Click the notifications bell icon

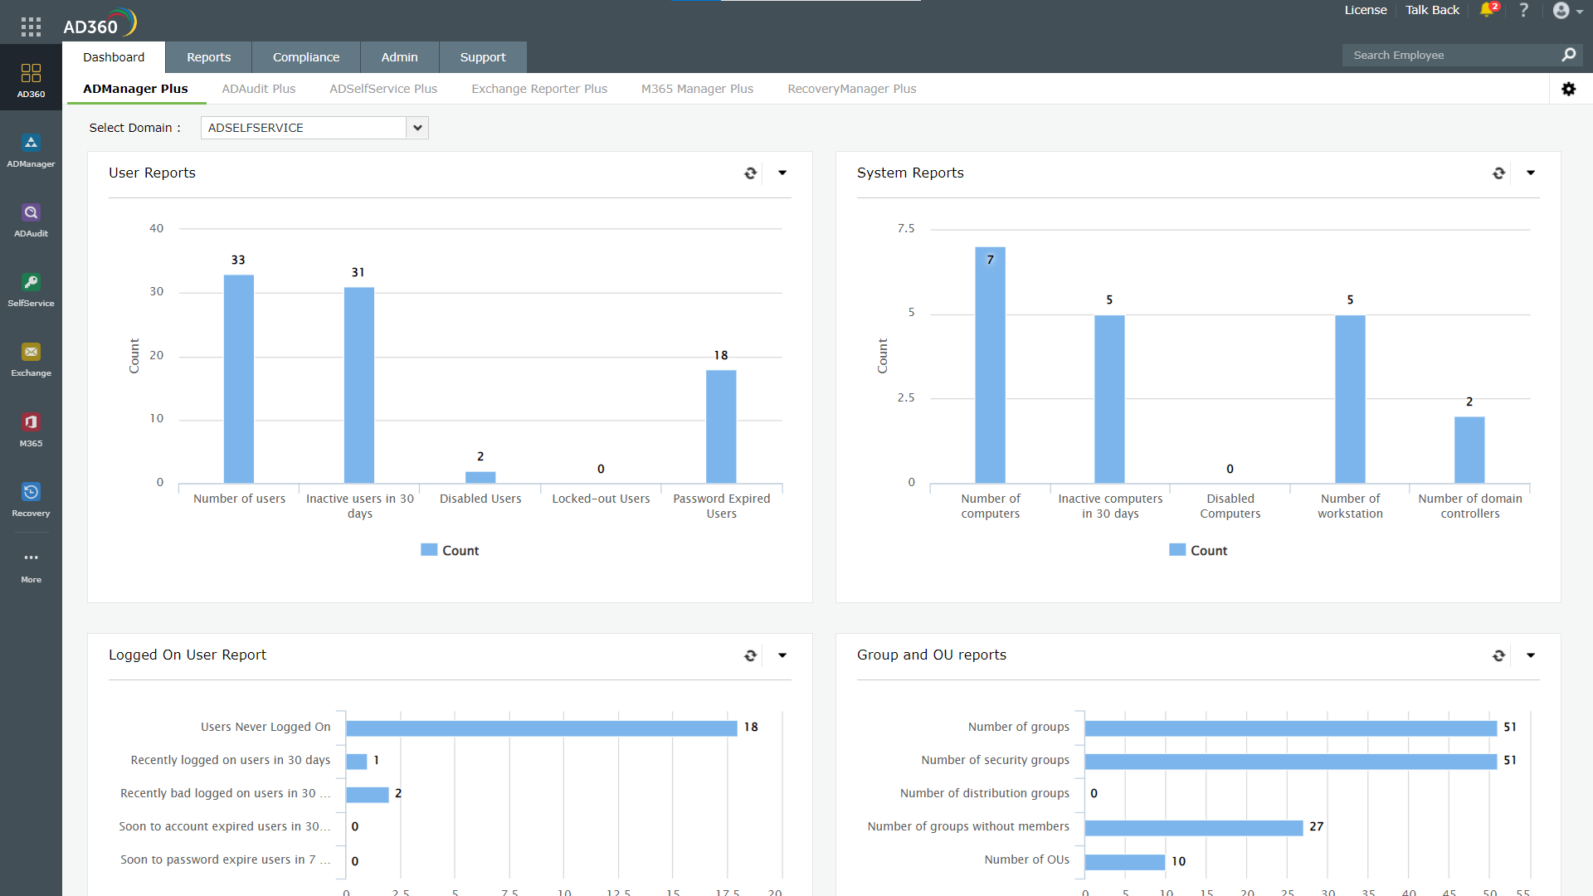[1487, 10]
